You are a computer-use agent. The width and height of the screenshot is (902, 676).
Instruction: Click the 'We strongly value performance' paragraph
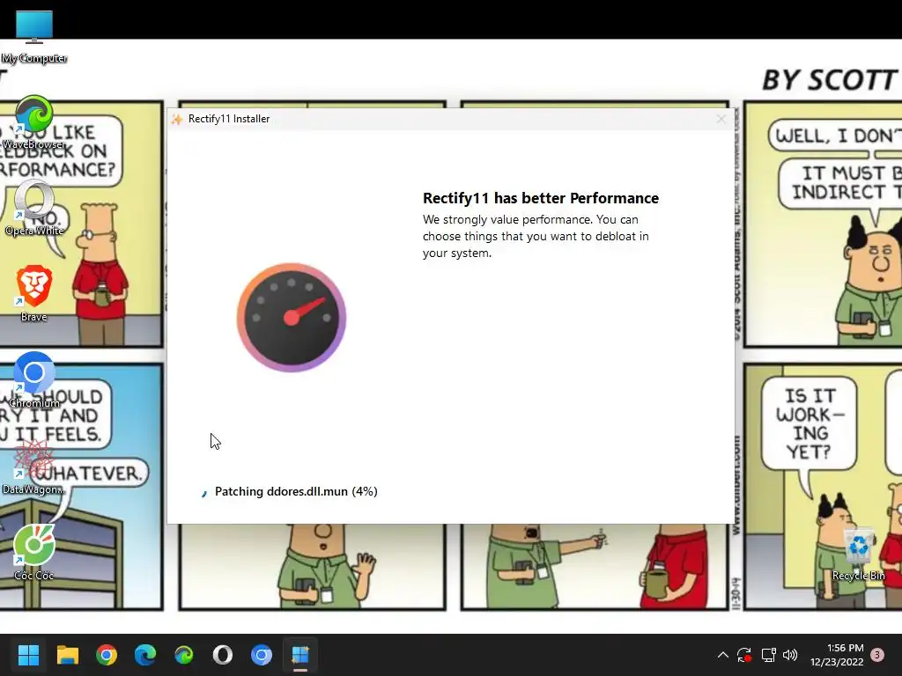(x=536, y=236)
